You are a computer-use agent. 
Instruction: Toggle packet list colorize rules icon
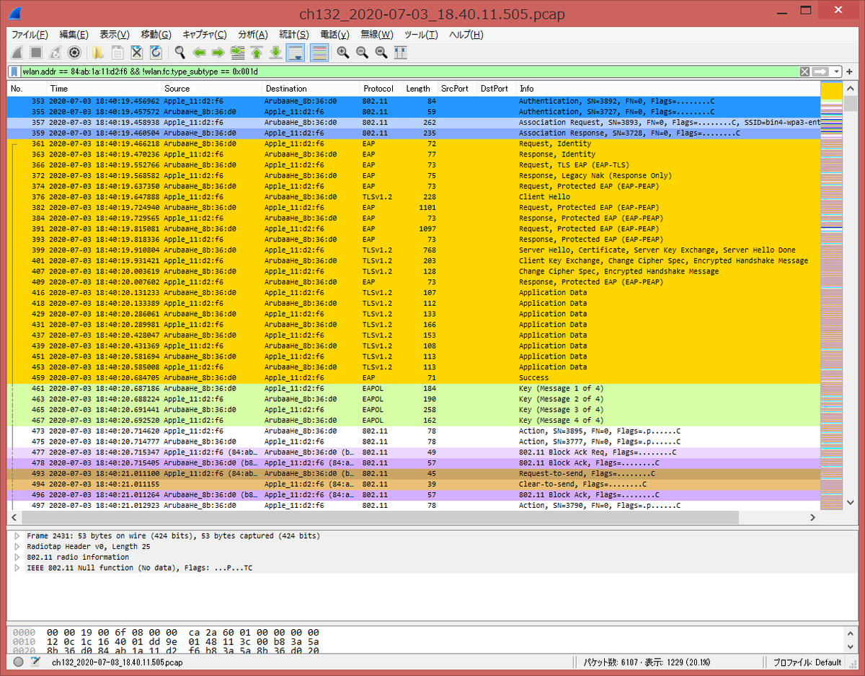coord(319,53)
